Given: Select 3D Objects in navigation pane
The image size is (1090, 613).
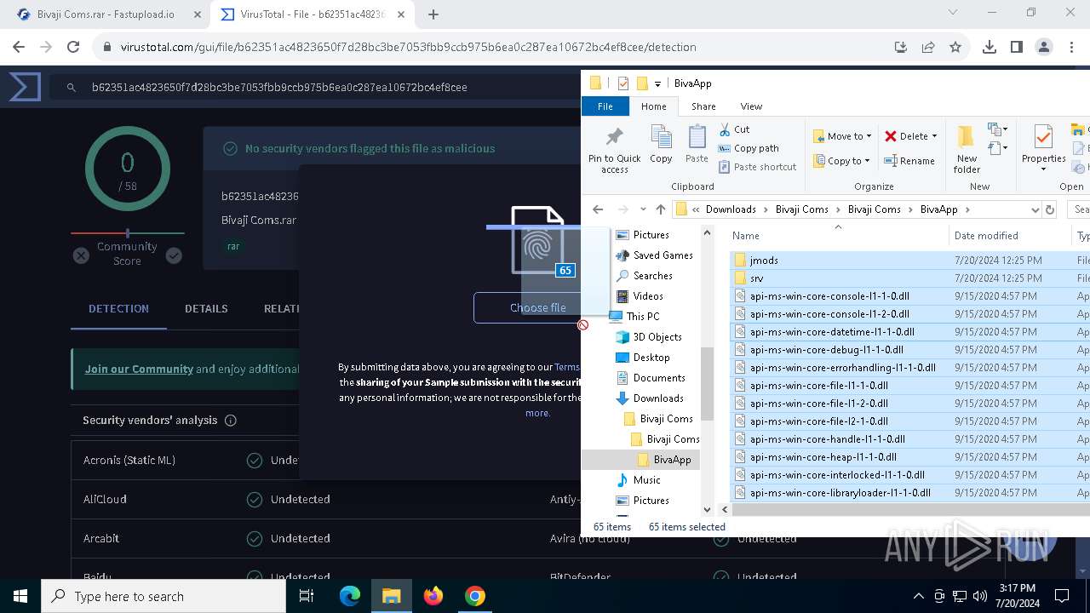Looking at the screenshot, I should [x=657, y=337].
